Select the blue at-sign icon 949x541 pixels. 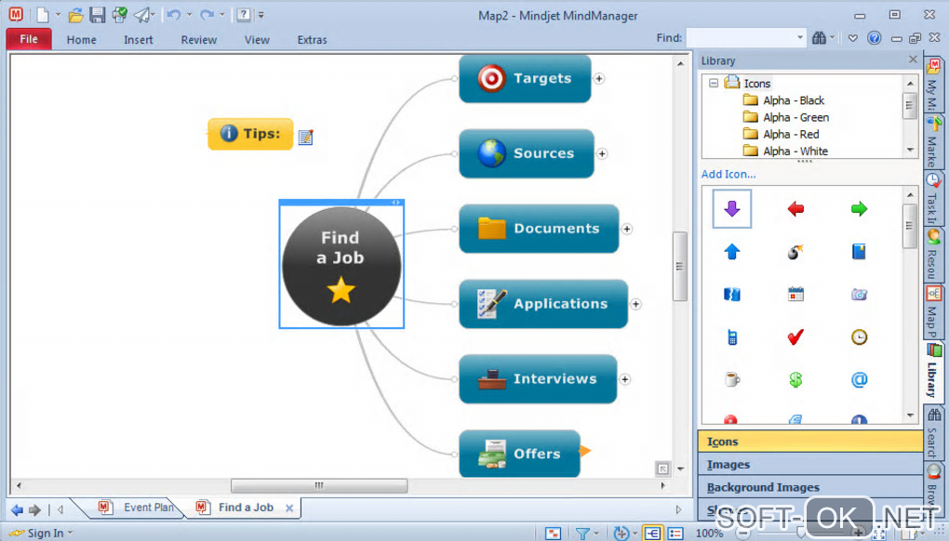[859, 379]
